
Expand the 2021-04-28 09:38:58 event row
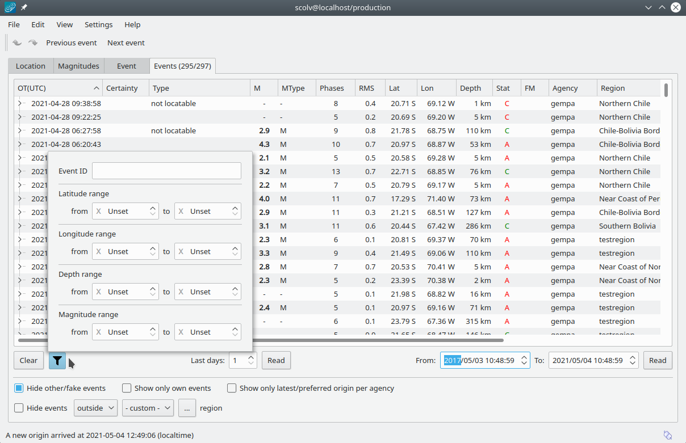20,103
